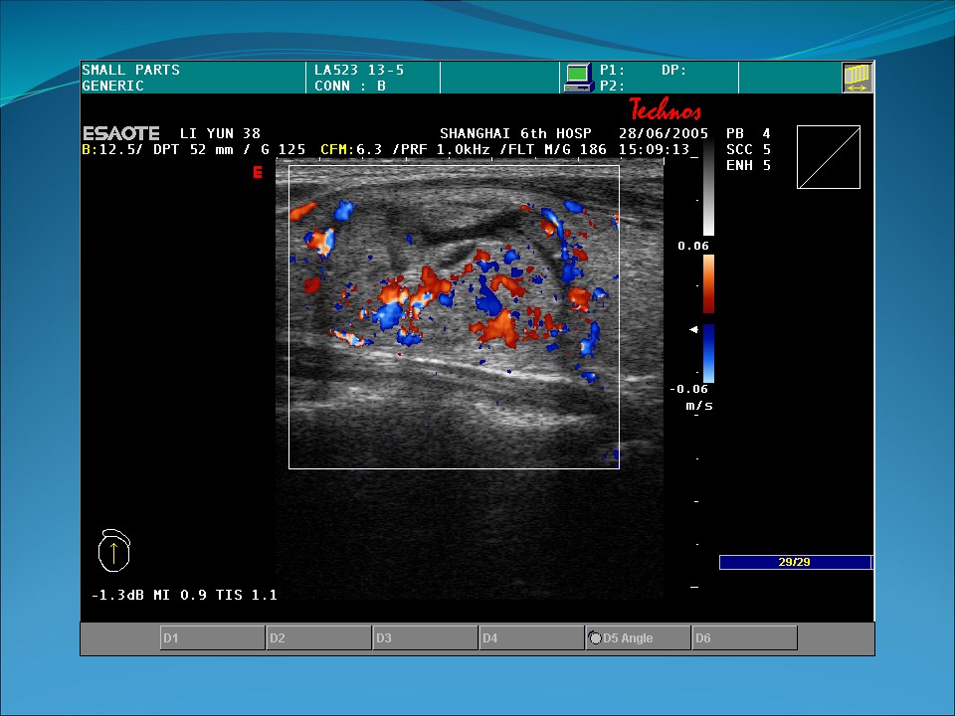Screen dimensions: 955x716
Task: Click the ESAOTE logo
Action: pos(121,133)
